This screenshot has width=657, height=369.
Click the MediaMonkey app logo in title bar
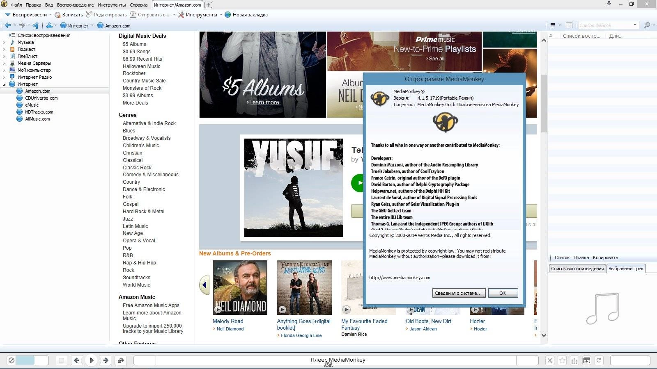coord(4,4)
